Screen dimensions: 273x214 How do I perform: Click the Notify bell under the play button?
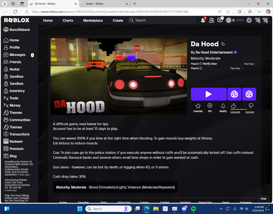[x=223, y=106]
